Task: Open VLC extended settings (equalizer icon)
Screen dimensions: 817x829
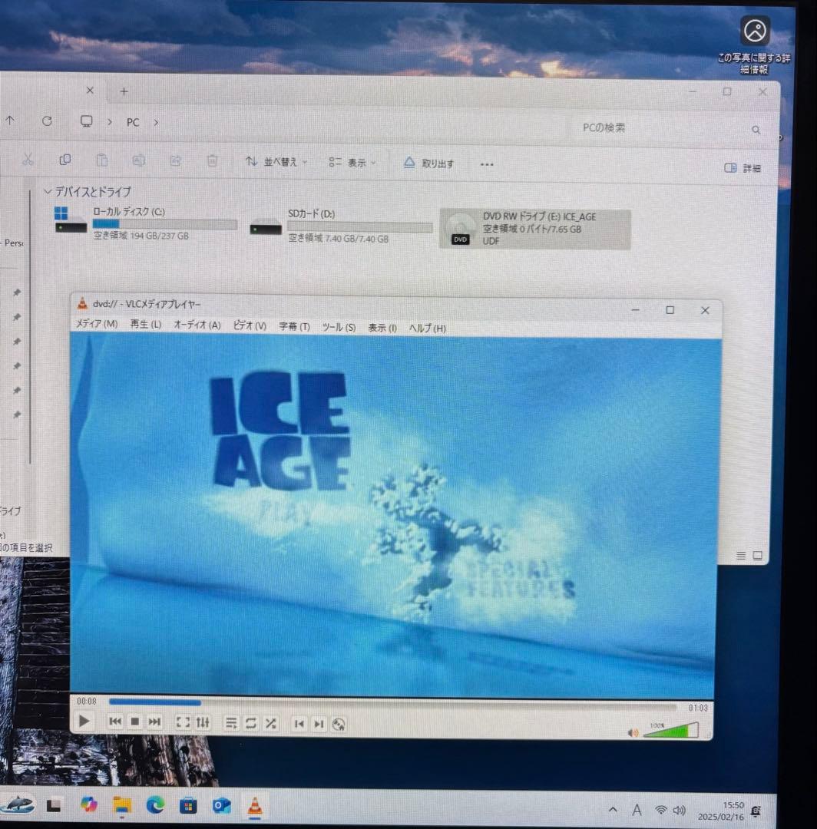Action: (x=203, y=722)
